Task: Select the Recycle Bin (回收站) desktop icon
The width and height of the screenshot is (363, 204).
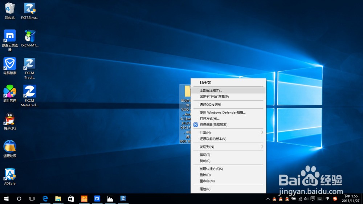Action: (9, 11)
